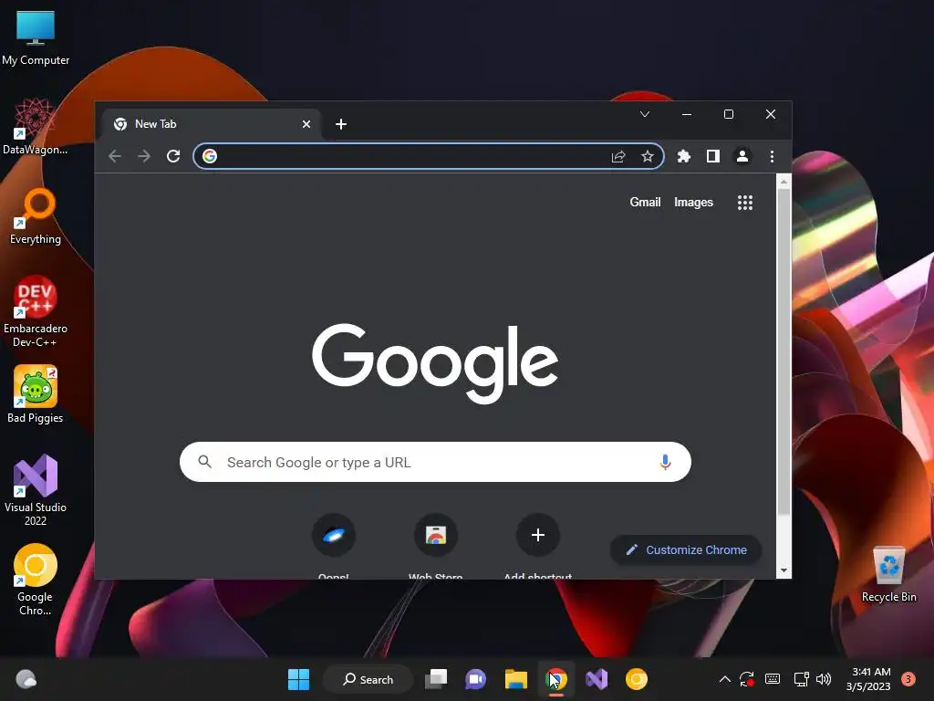The image size is (934, 701).
Task: Click the Google icon in the address bar
Action: [x=210, y=156]
